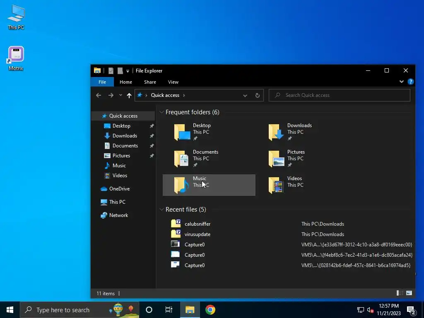Select Quick access in navigation pane
Screen dimensions: 424x318
(x=123, y=116)
